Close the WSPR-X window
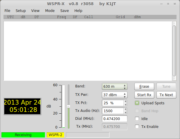Viewport: 180px width, 139px height. pyautogui.click(x=175, y=4)
